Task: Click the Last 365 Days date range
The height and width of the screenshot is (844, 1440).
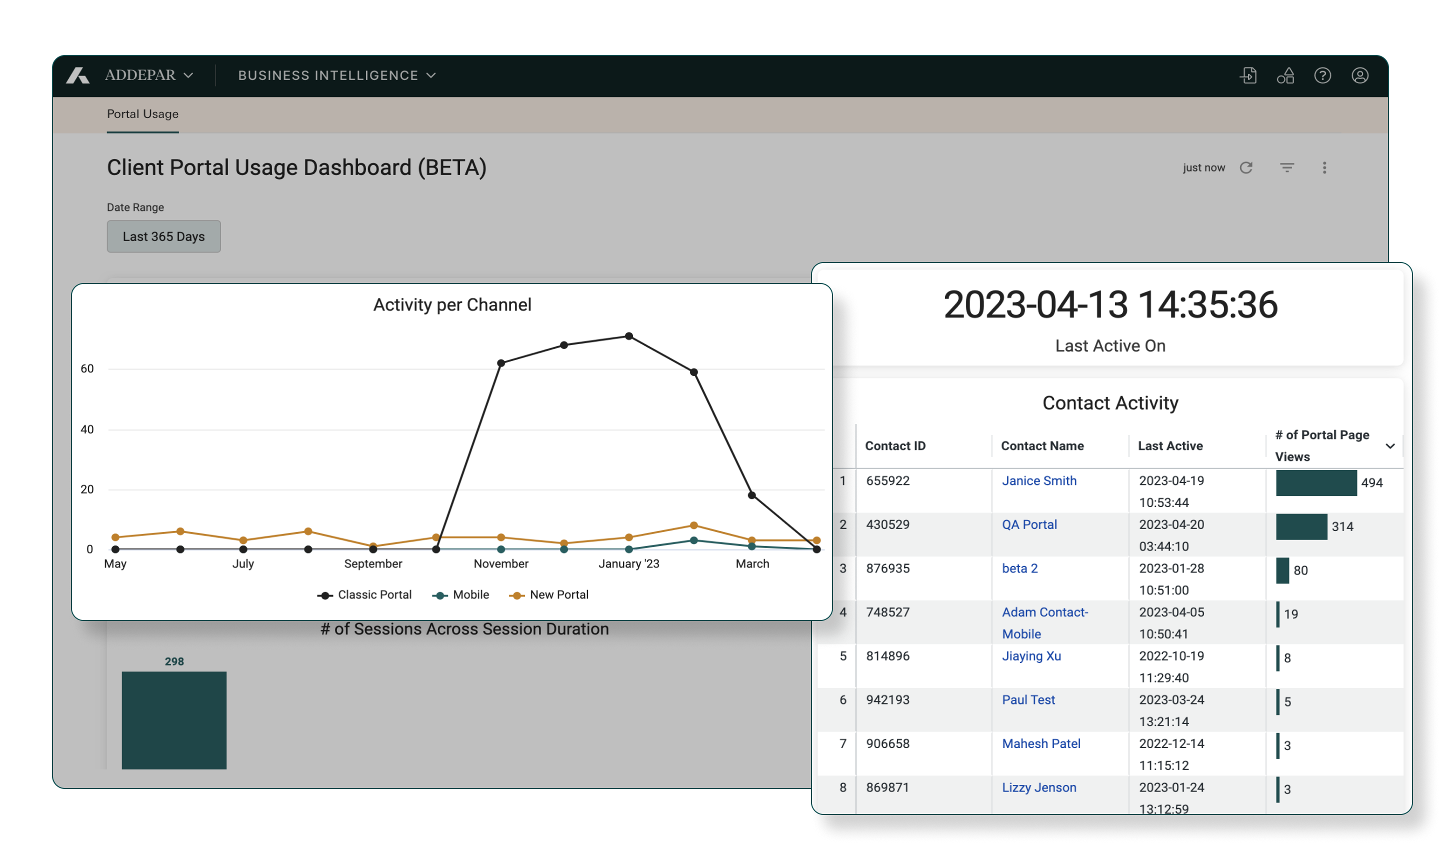Action: 163,236
